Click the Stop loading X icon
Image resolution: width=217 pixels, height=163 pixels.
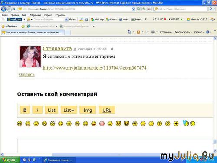[149, 9]
